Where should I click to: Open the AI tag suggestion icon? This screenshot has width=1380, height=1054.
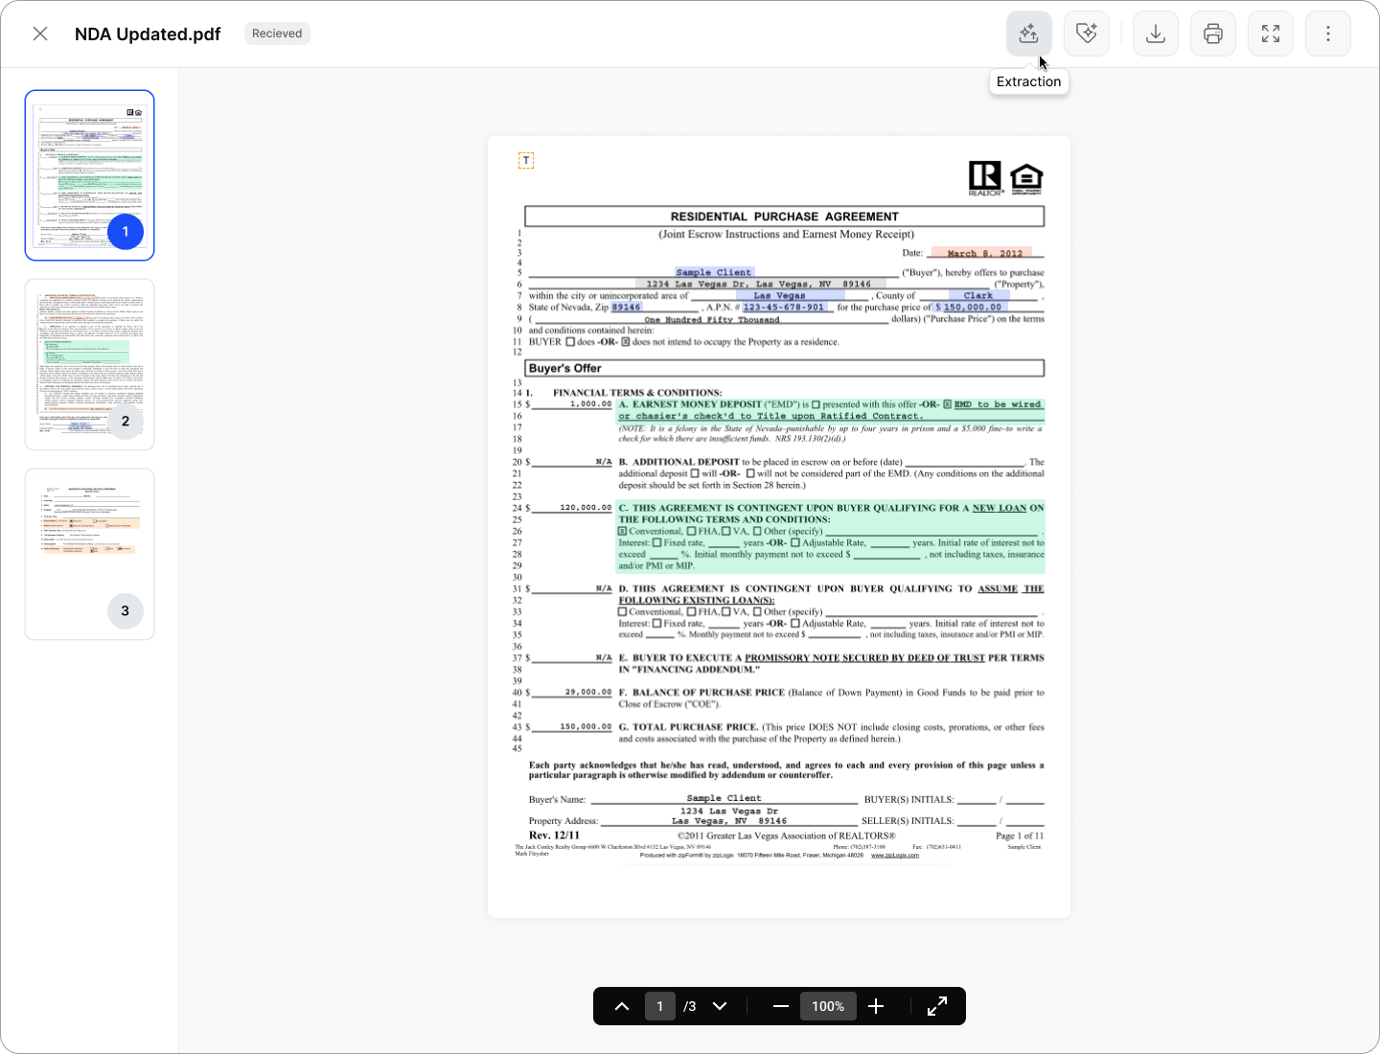pyautogui.click(x=1086, y=34)
